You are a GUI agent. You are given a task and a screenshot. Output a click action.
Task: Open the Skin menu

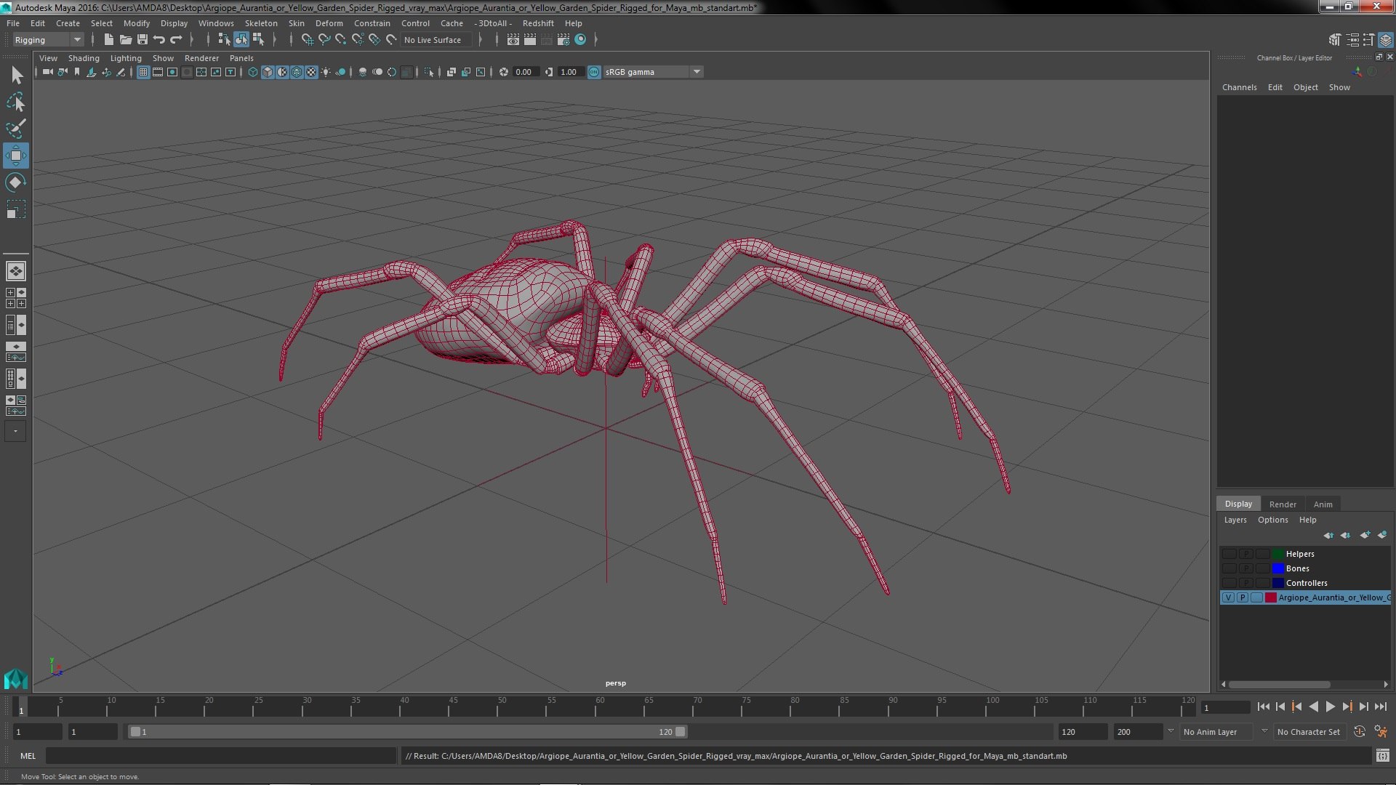click(297, 23)
